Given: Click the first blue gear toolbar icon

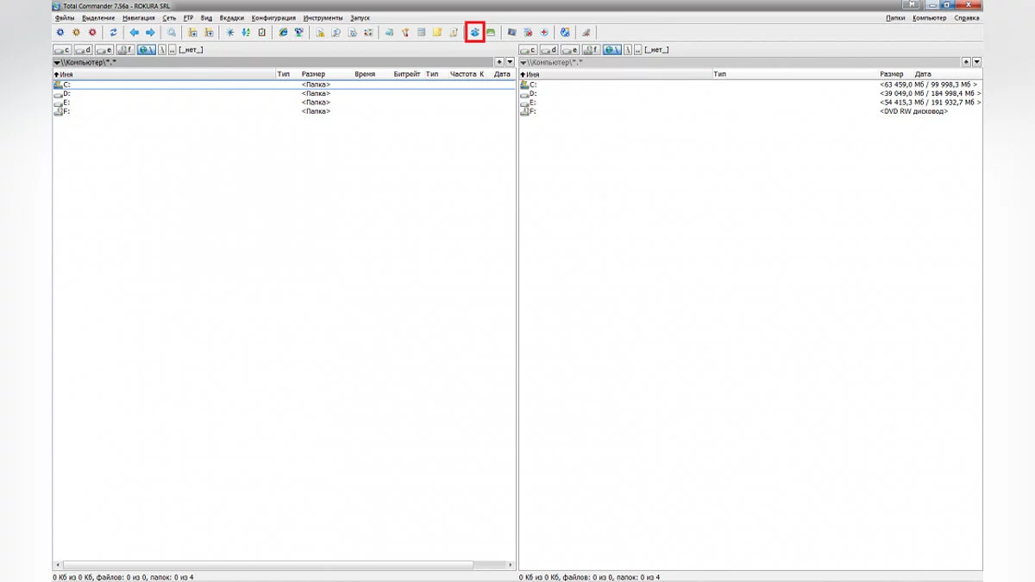Looking at the screenshot, I should coord(60,33).
